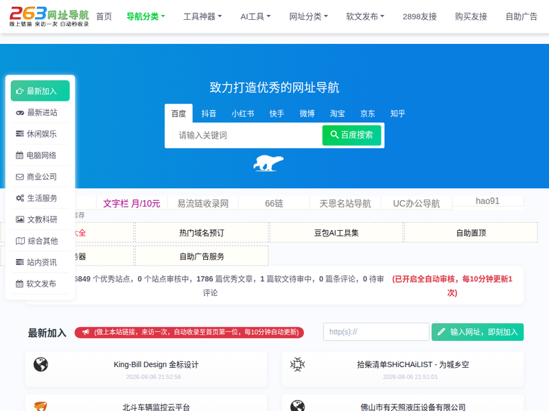Image resolution: width=549 pixels, height=411 pixels.
Task: Open the 自助广告服务 box
Action: click(202, 256)
